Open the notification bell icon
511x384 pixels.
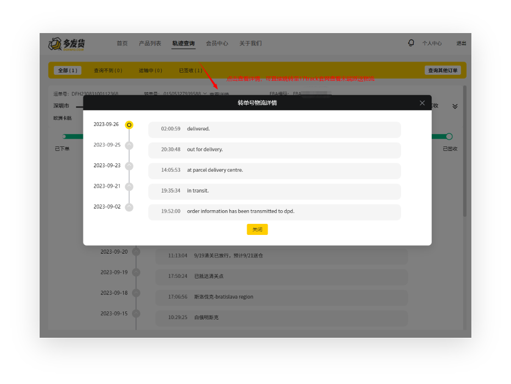[x=411, y=43]
